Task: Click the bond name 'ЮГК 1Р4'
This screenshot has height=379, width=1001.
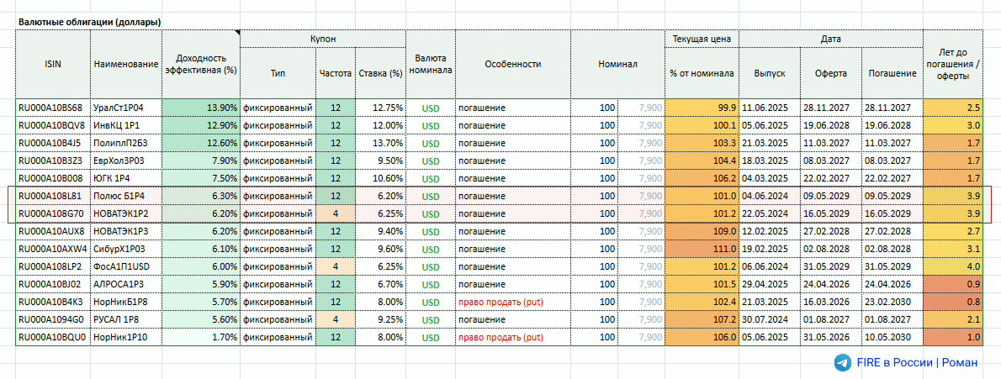Action: 126,178
